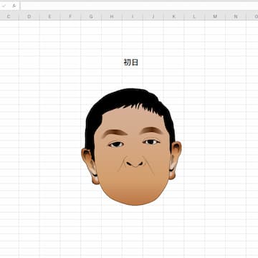
Task: Select the drawn face illustration
Action: 131,147
